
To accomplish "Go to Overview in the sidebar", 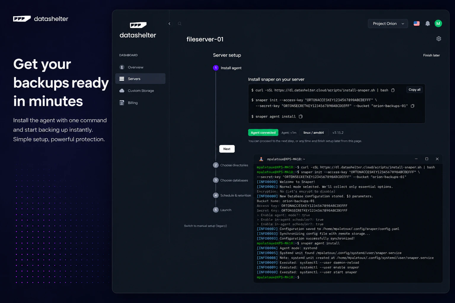I will tap(140, 67).
